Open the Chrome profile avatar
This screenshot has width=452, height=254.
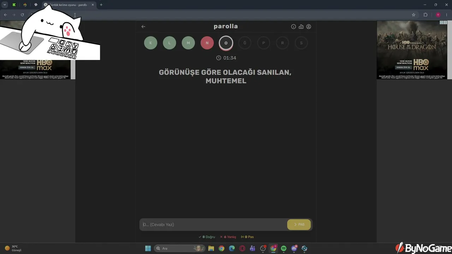[x=438, y=15]
